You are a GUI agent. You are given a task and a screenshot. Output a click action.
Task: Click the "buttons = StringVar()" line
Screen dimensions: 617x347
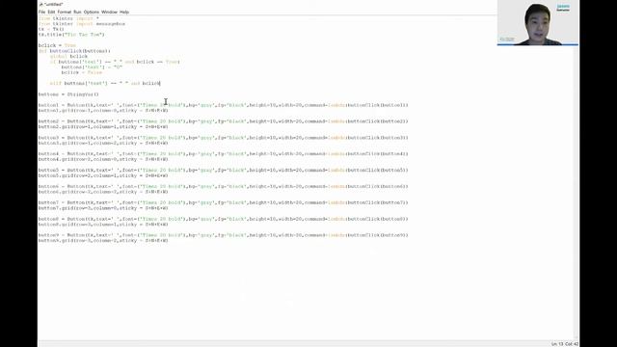(x=68, y=94)
